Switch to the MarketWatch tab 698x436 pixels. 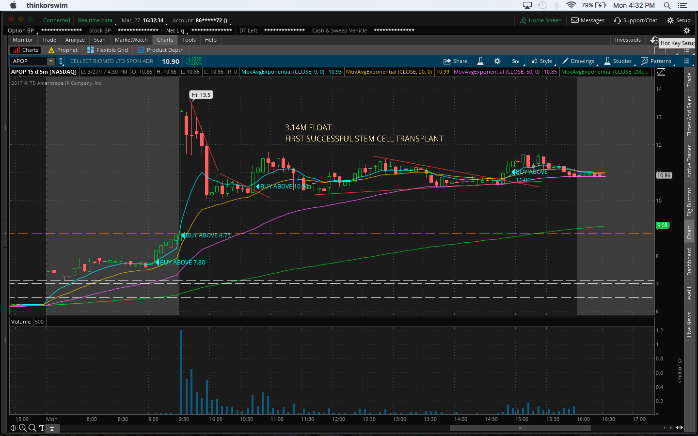pyautogui.click(x=131, y=40)
